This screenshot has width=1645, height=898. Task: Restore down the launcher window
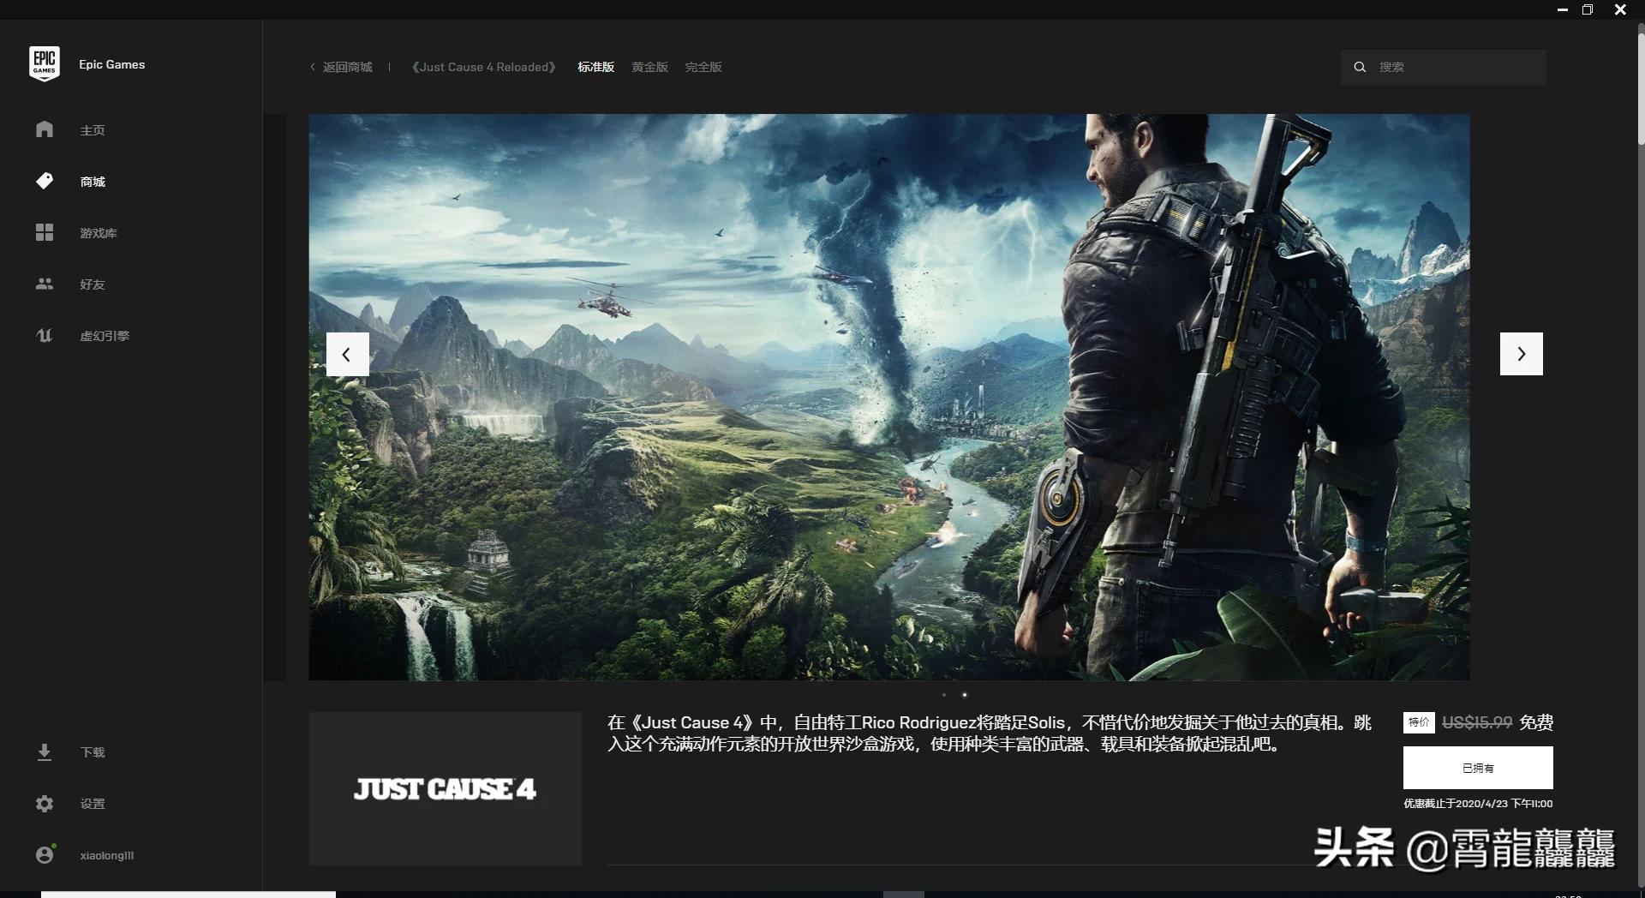1588,9
